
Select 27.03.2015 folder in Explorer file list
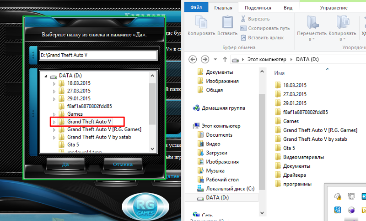coord(291,94)
